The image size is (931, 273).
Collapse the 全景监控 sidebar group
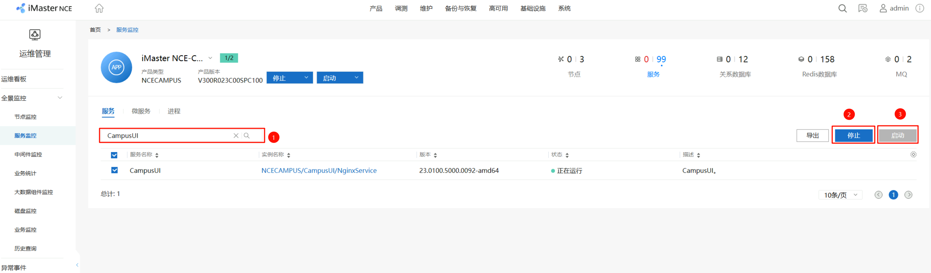(60, 98)
